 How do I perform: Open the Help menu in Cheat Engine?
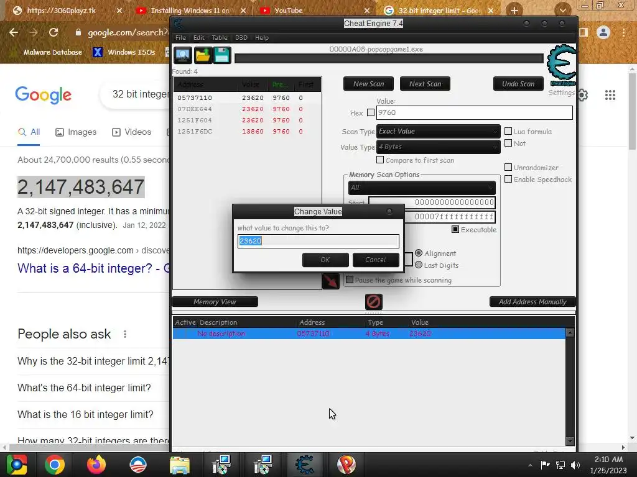click(262, 38)
